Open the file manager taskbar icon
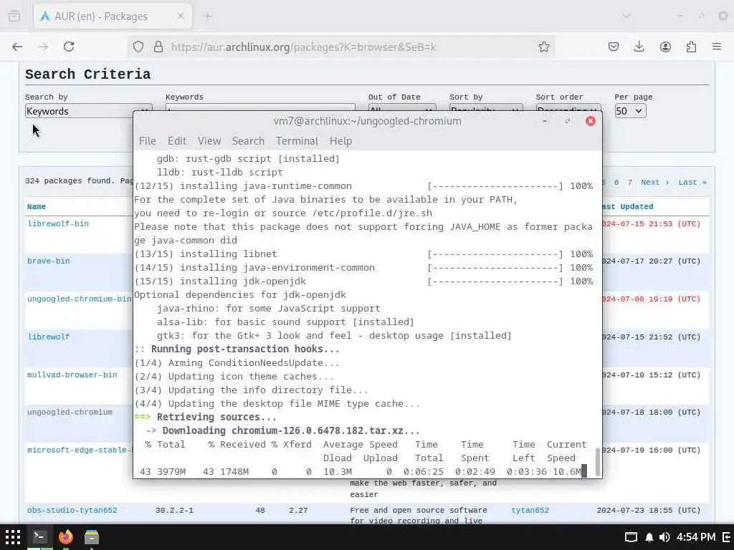734x550 pixels. [92, 537]
